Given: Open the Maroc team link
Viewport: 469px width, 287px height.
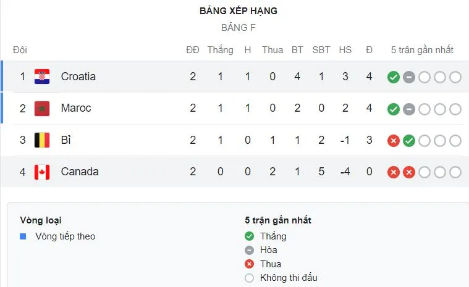Looking at the screenshot, I should tap(76, 108).
